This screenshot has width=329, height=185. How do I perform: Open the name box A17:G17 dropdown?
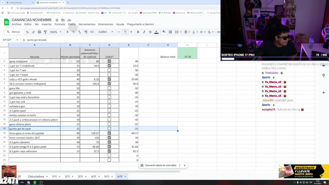coord(17,40)
